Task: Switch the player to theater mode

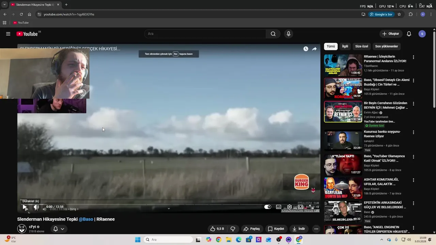Action: [300, 207]
